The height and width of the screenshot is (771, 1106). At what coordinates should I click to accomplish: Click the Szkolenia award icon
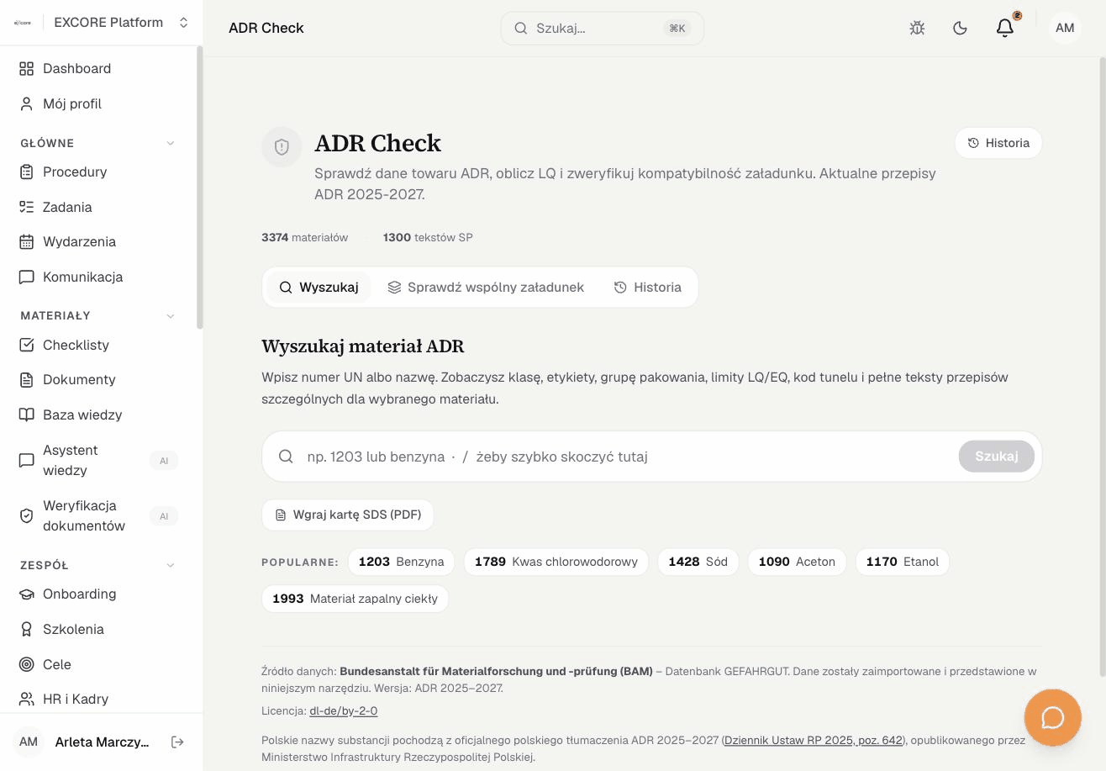point(27,629)
